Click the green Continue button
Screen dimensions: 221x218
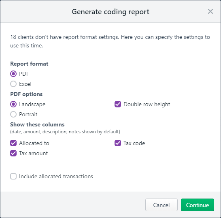pos(198,205)
